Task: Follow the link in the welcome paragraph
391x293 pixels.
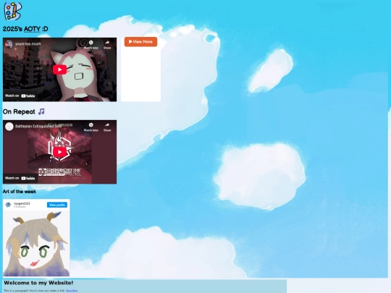Action: [72, 291]
